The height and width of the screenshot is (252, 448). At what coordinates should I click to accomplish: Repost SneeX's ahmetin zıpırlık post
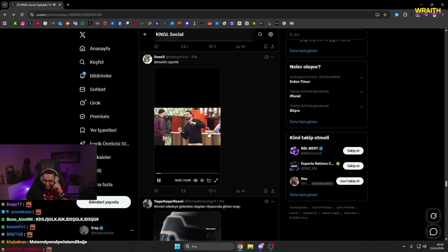click(183, 191)
